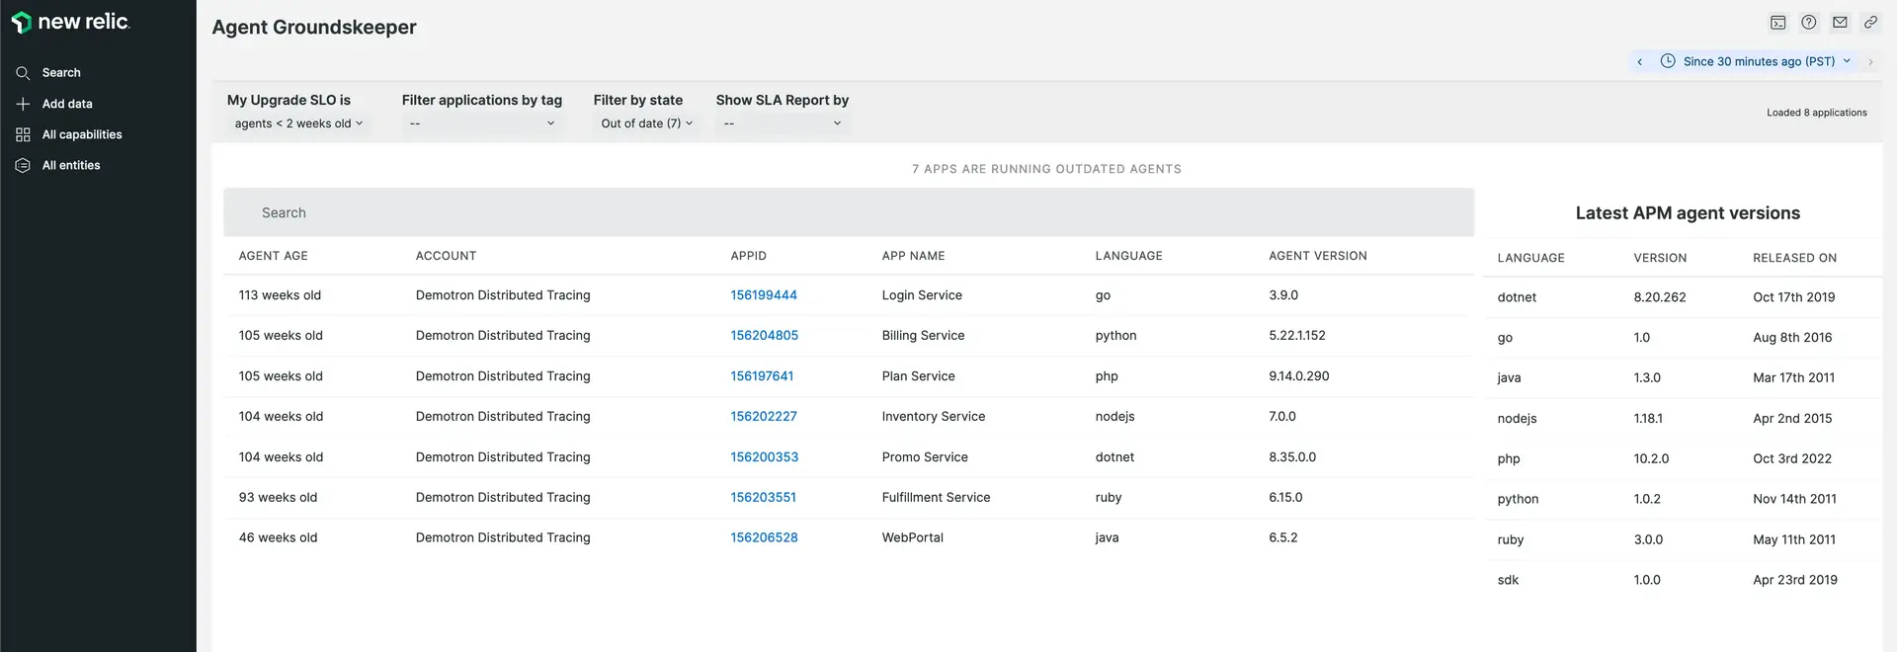
Task: Open All entities in sidebar
Action: point(70,165)
